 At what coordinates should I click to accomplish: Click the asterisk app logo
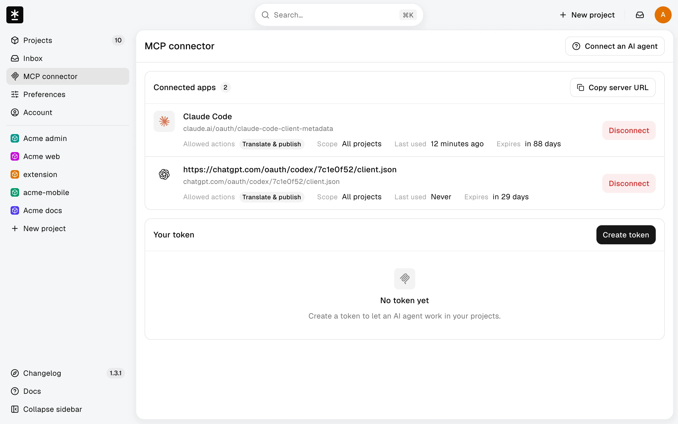click(15, 15)
